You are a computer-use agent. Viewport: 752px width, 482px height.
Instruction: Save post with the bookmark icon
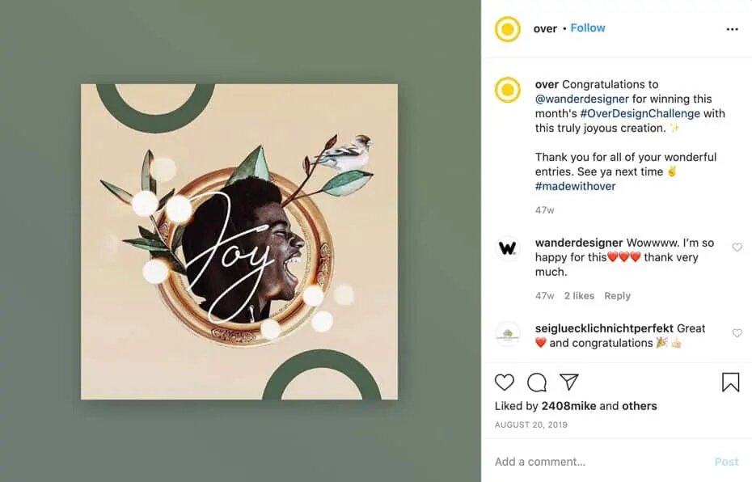[x=730, y=383]
